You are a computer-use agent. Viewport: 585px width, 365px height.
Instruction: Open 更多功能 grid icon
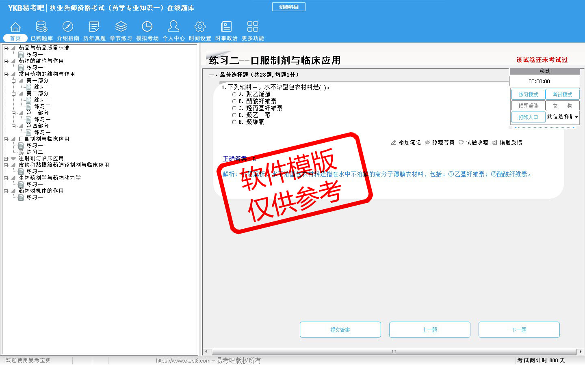(252, 27)
